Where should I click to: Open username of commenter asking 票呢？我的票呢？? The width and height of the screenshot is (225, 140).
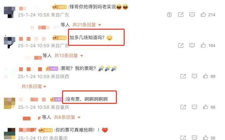[x=30, y=69]
